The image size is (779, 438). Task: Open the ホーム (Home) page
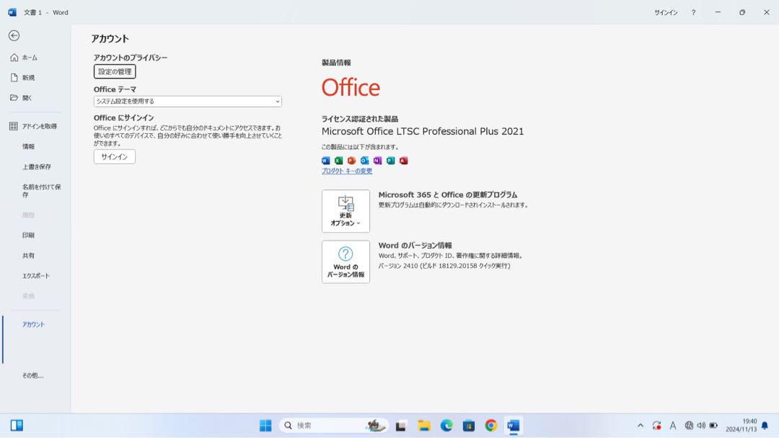pyautogui.click(x=30, y=58)
